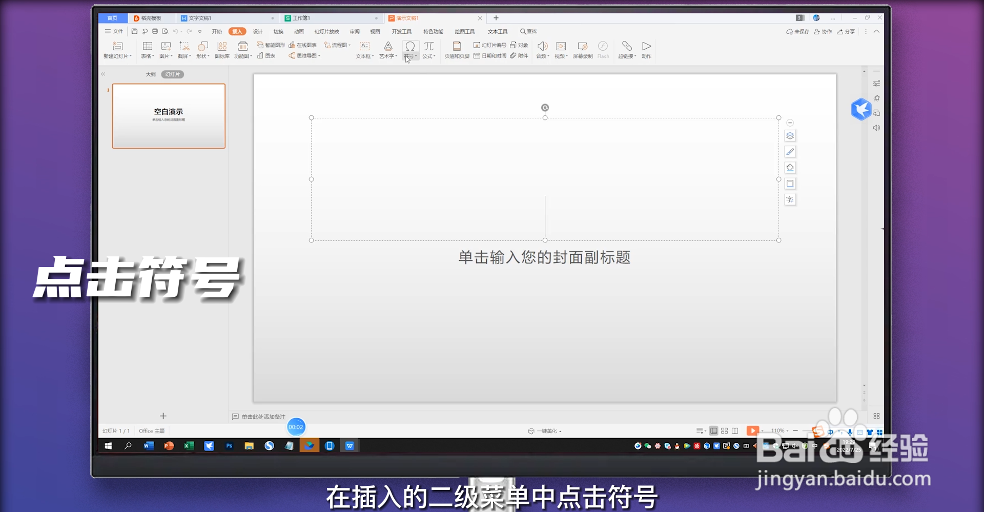Open PowerPoint from the taskbar
This screenshot has width=984, height=512.
tap(168, 446)
